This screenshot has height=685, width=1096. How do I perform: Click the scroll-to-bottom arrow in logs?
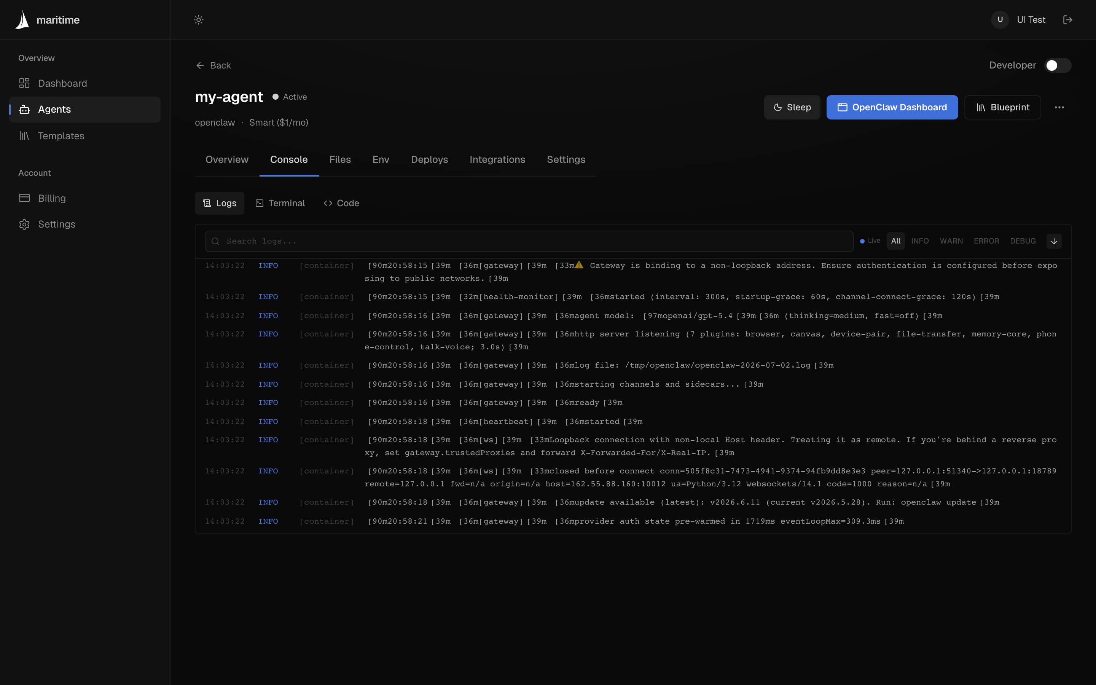click(x=1054, y=241)
